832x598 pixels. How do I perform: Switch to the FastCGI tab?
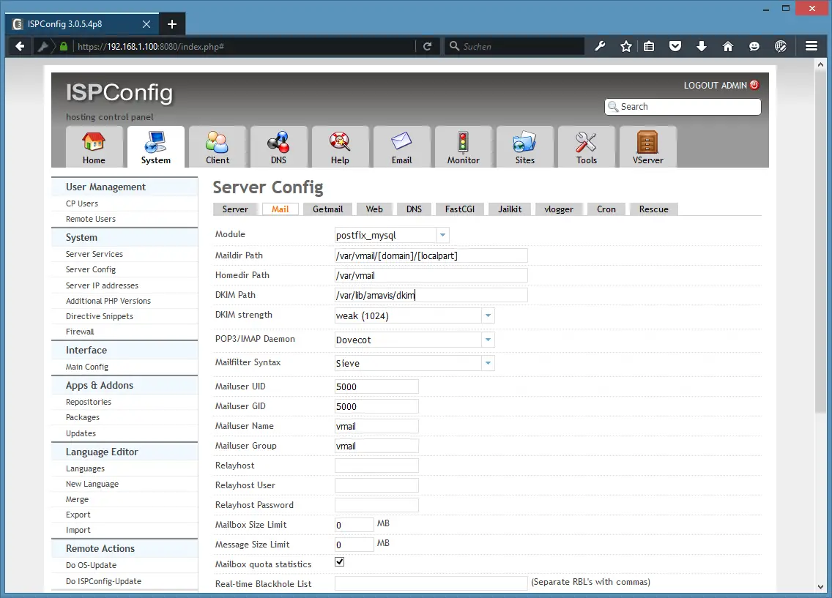460,209
